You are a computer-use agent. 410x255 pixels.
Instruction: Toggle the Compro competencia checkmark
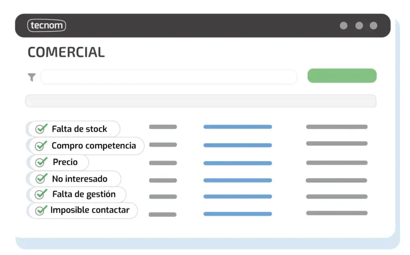click(41, 146)
